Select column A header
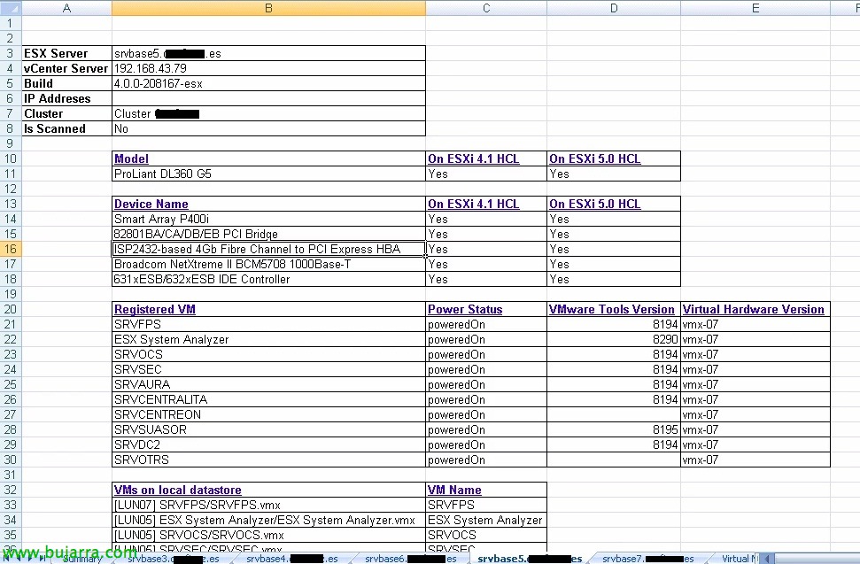Viewport: 860px width, 564px height. click(x=67, y=8)
